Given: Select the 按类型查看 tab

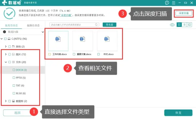Looking at the screenshot, I should pyautogui.click(x=11, y=25).
